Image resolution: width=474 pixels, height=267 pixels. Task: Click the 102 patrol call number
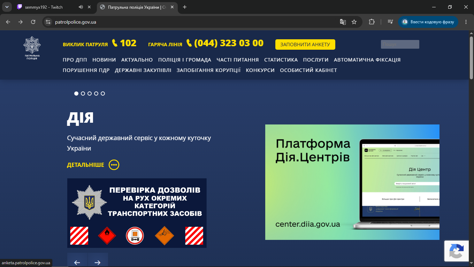(128, 43)
